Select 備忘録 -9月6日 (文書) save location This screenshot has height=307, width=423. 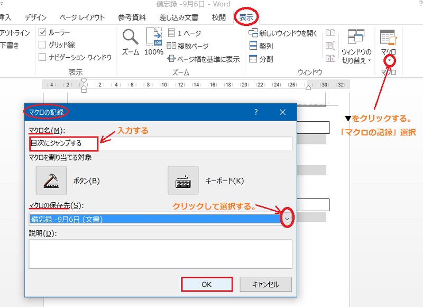tap(155, 219)
